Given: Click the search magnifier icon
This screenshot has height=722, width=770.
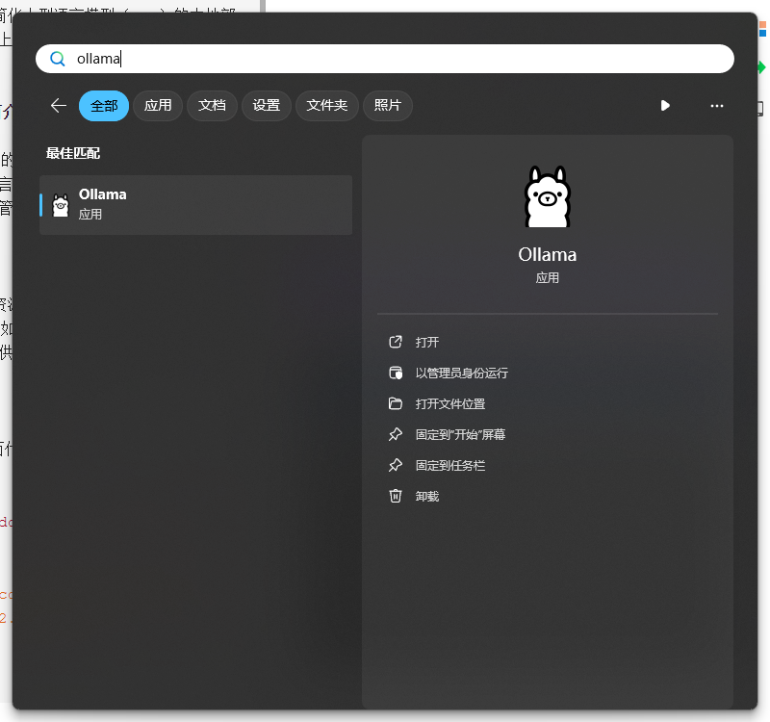Looking at the screenshot, I should 58,59.
